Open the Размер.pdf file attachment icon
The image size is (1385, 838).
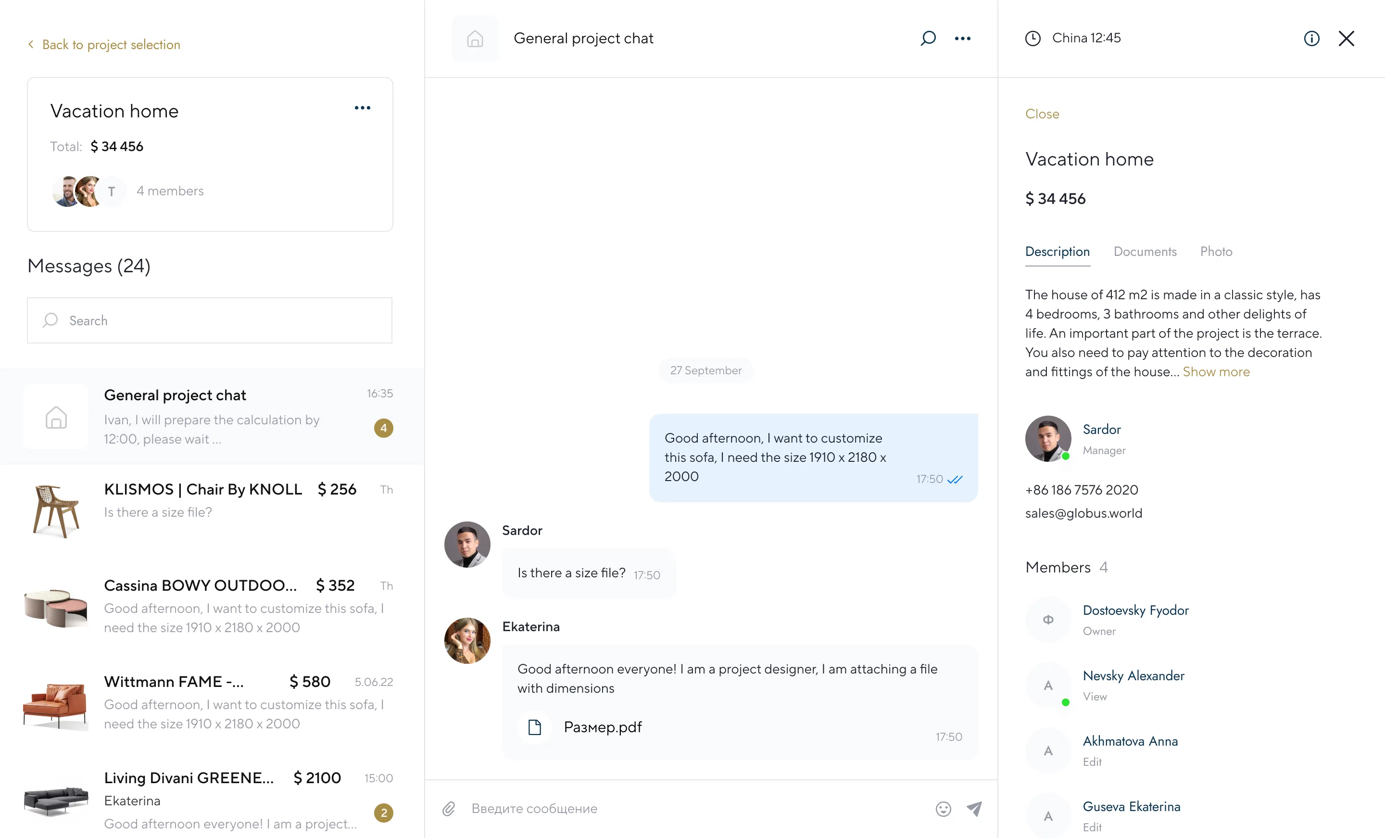(x=535, y=727)
